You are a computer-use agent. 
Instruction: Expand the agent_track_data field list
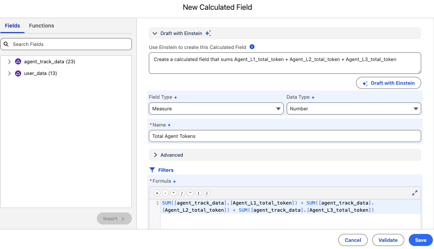click(x=9, y=61)
